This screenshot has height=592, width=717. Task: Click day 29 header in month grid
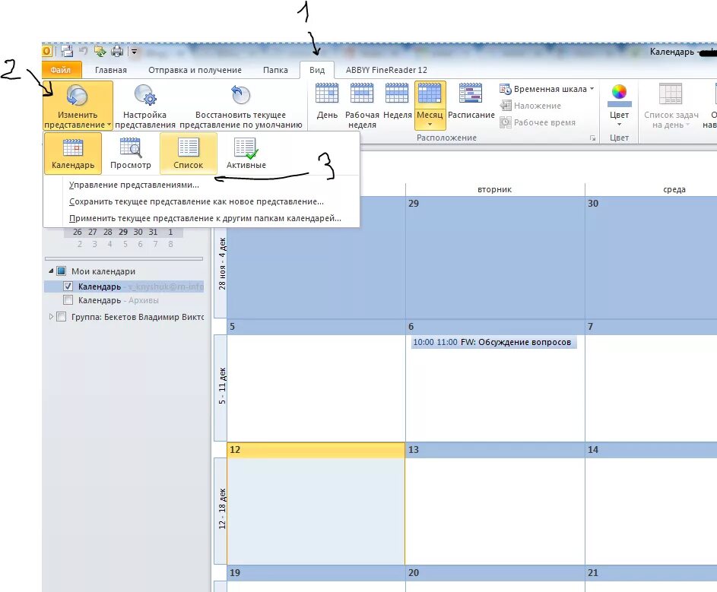click(x=495, y=204)
